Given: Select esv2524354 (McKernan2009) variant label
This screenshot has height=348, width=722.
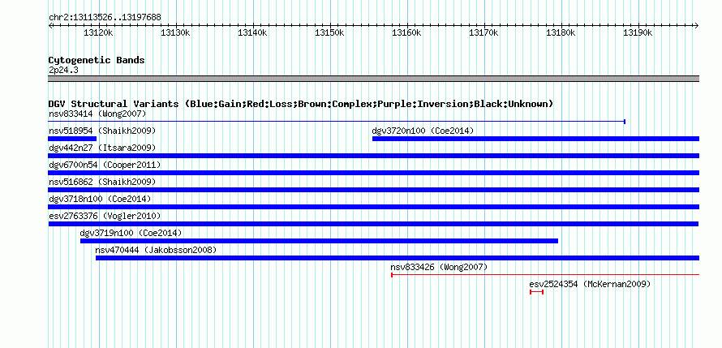Looking at the screenshot, I should pos(590,284).
